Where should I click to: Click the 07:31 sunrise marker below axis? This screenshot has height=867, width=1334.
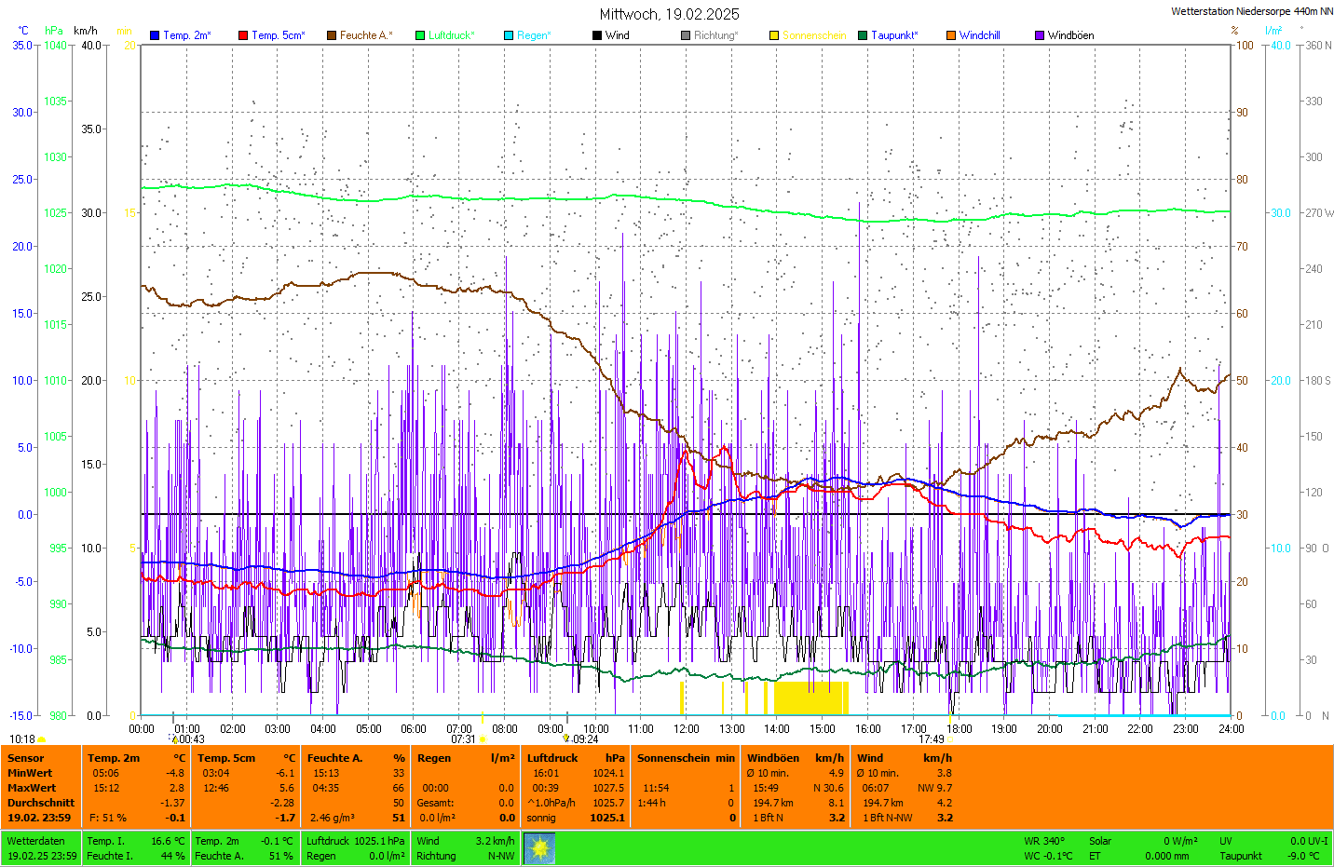click(464, 739)
